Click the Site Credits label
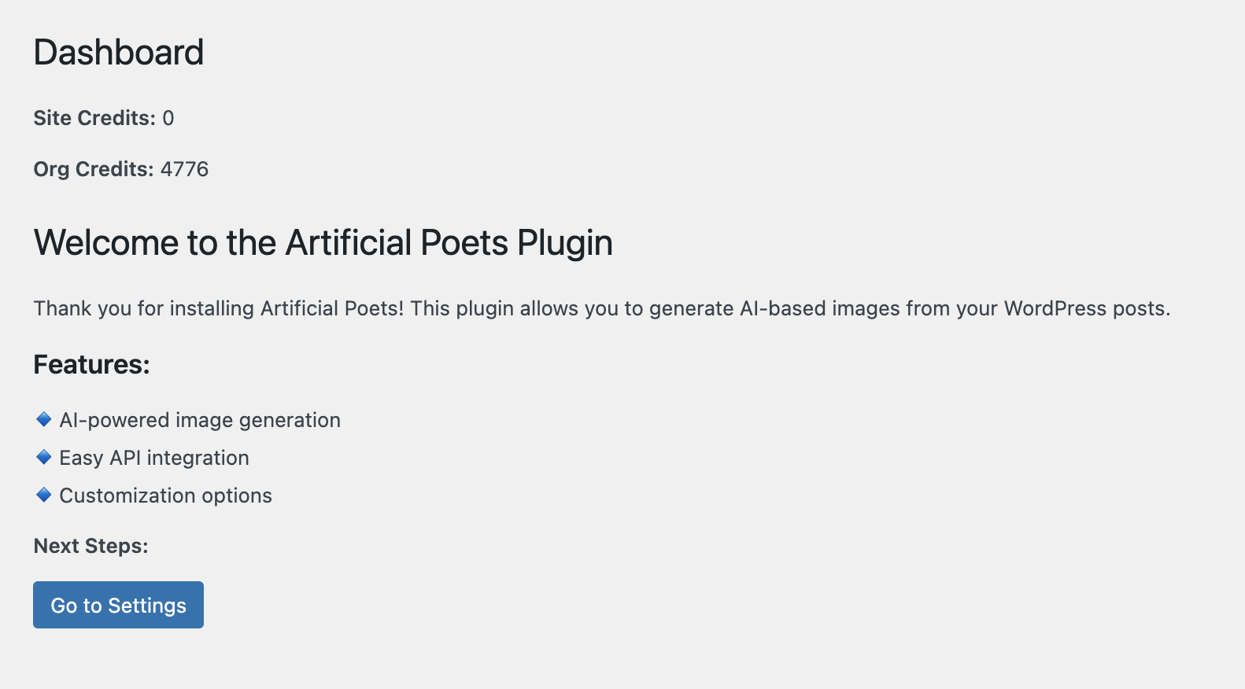This screenshot has width=1245, height=689. (94, 118)
